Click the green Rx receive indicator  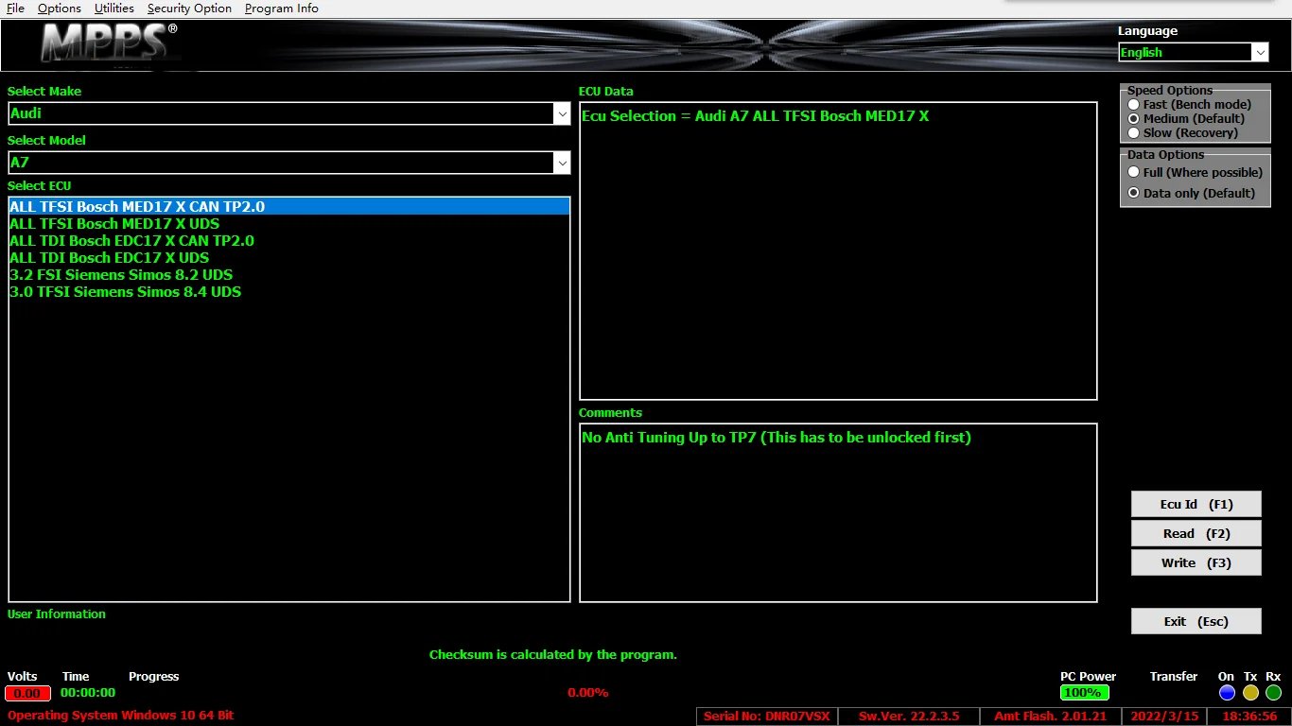[1273, 692]
